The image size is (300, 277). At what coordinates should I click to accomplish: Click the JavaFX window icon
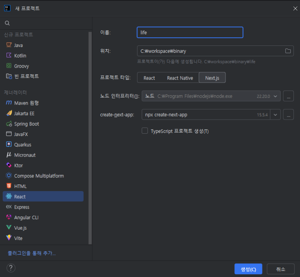[x=9, y=134]
